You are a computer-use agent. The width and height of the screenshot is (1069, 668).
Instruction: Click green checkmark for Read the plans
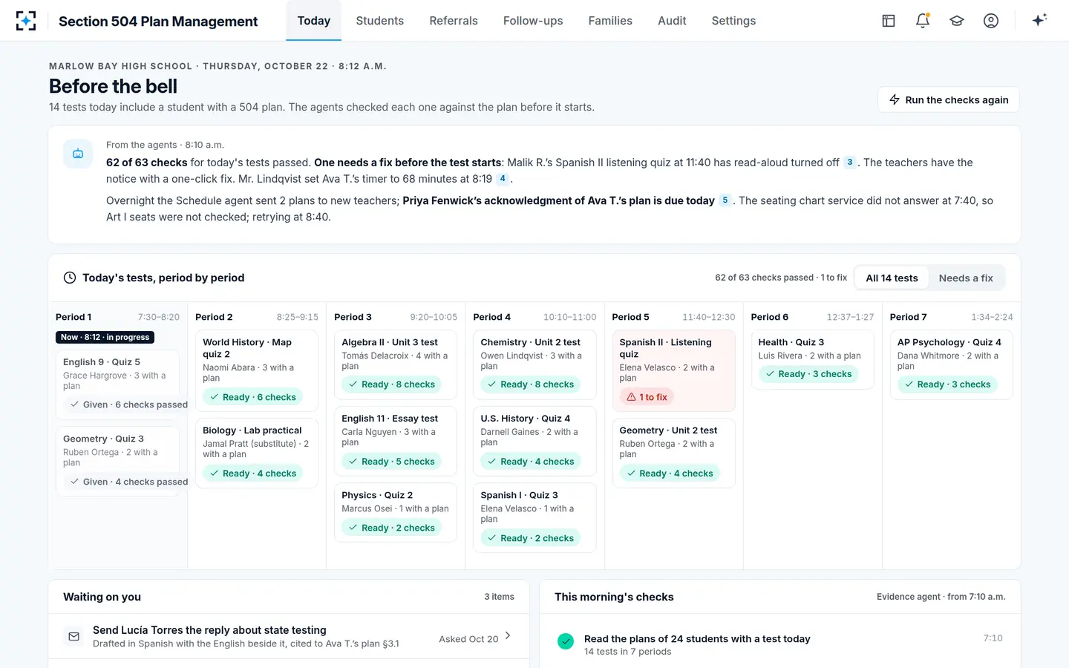[566, 641]
